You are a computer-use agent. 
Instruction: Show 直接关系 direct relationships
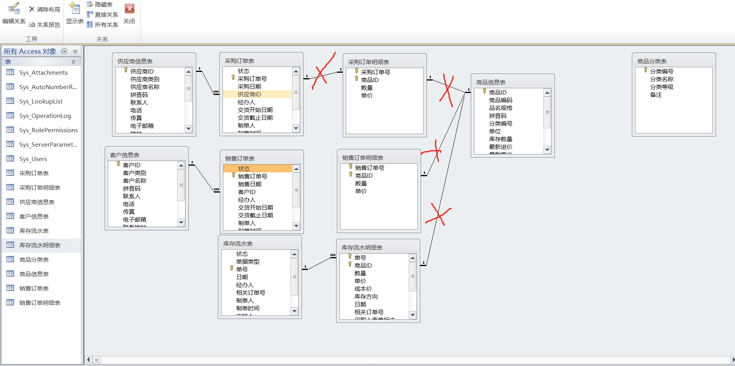tap(102, 14)
